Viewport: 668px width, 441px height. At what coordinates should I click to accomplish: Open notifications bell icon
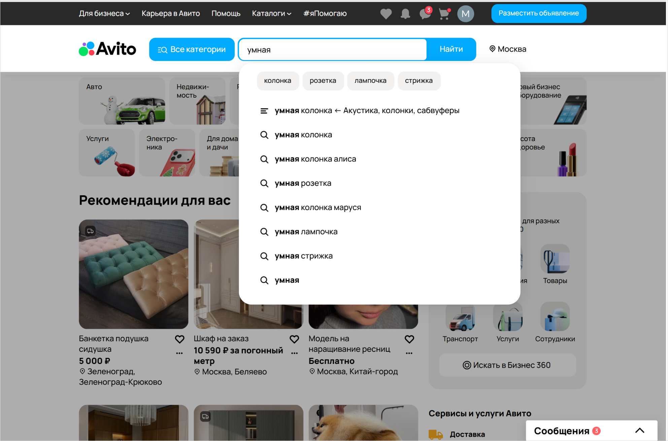[x=405, y=13]
